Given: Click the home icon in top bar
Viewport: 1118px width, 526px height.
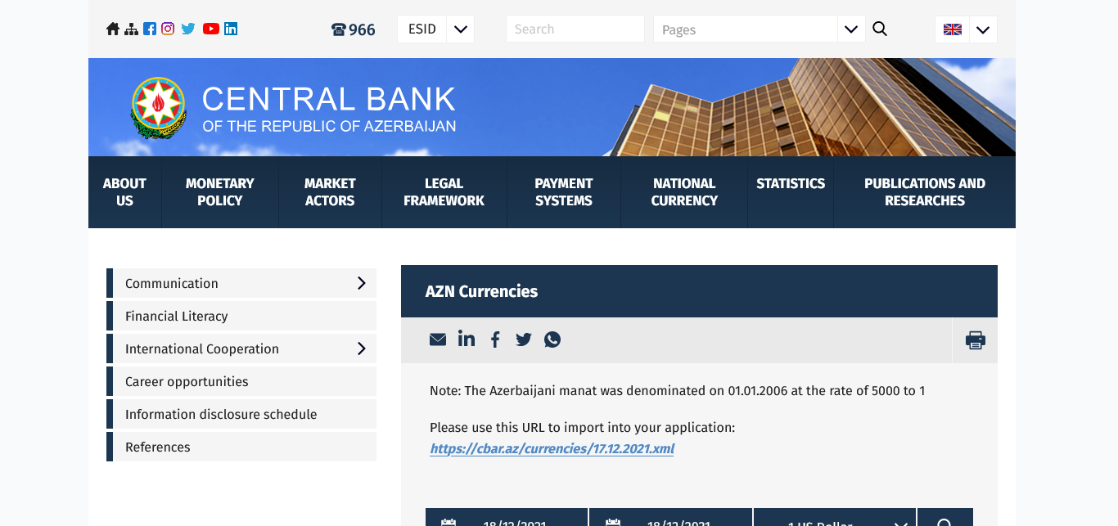Looking at the screenshot, I should pyautogui.click(x=113, y=29).
